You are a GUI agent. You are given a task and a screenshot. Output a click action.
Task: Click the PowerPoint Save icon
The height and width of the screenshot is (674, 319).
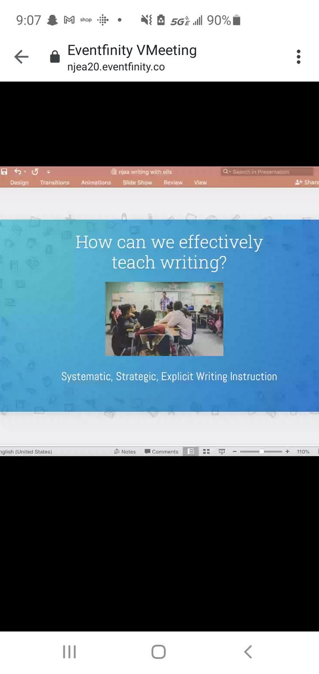click(x=4, y=172)
